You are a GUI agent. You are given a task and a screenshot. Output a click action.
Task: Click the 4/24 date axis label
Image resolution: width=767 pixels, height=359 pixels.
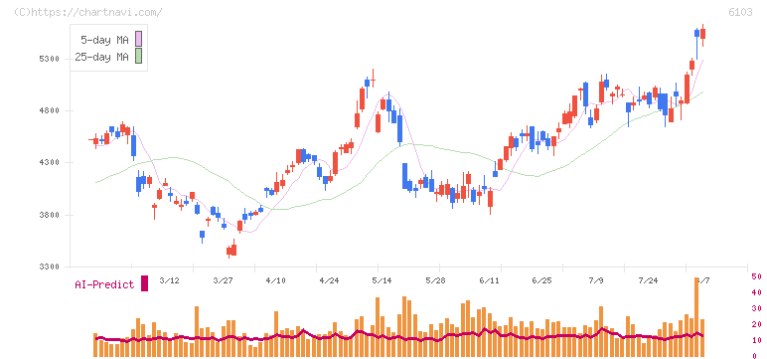click(329, 280)
